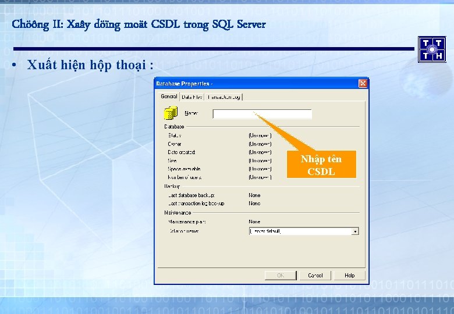The width and height of the screenshot is (454, 314).
Task: Click the Owner label
Action: click(175, 144)
